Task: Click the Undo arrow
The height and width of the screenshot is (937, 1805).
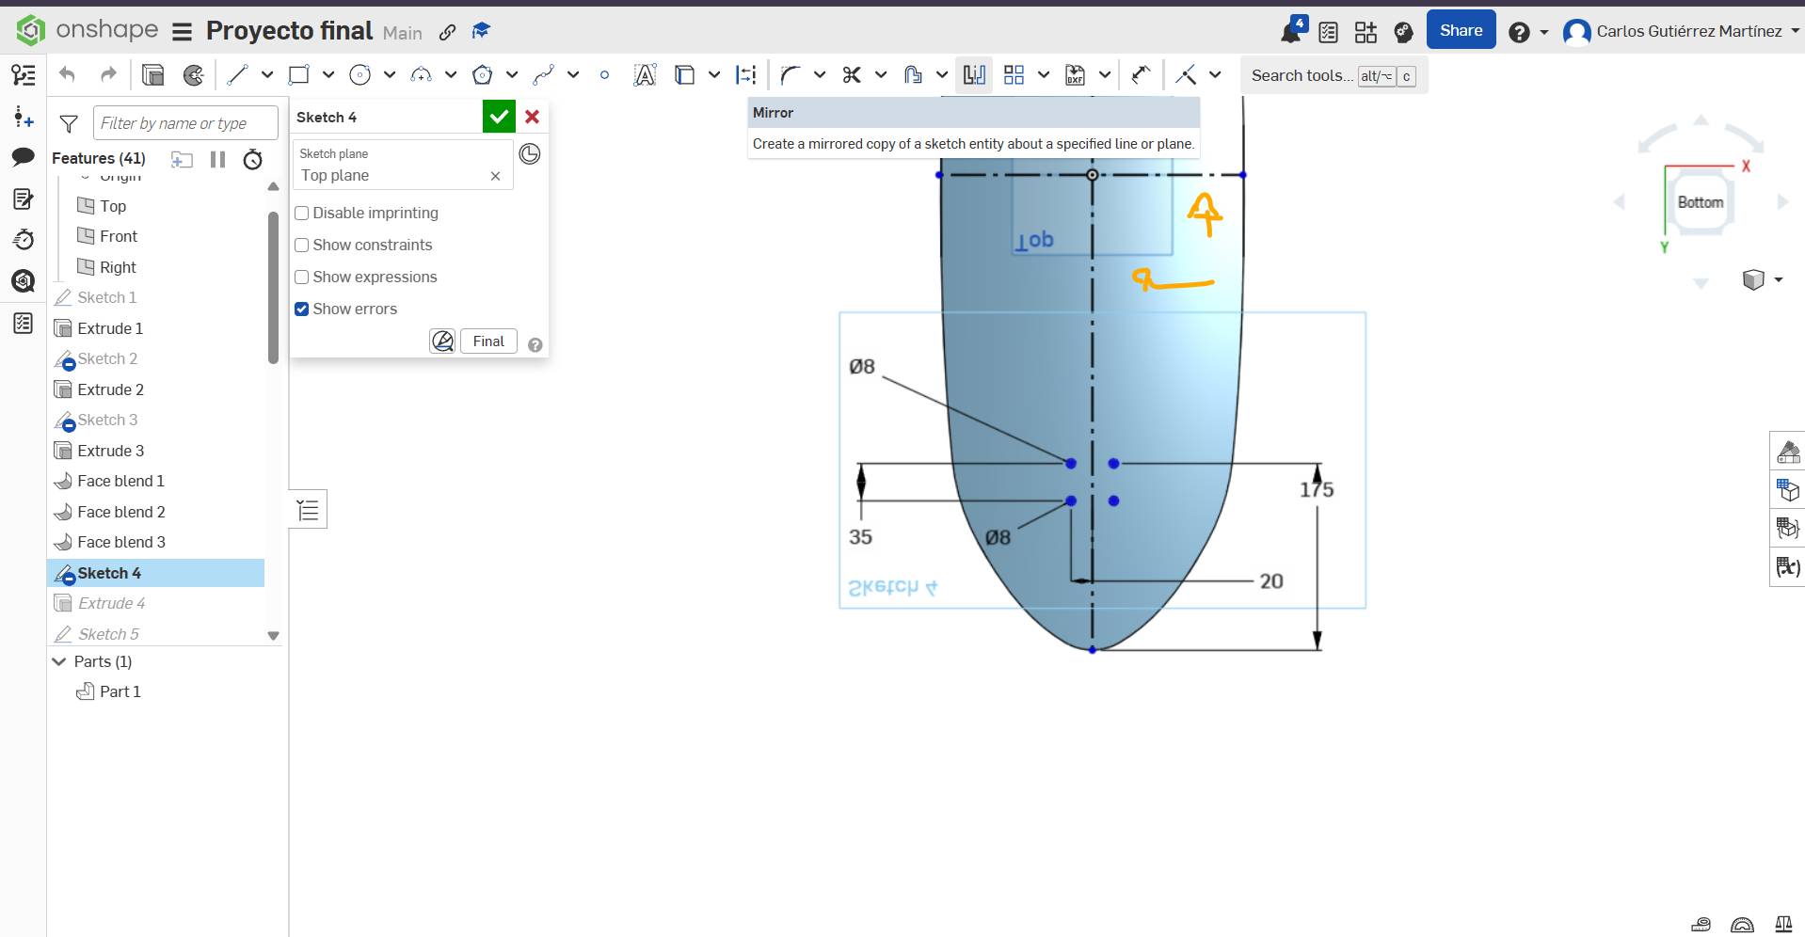Action: 67,75
